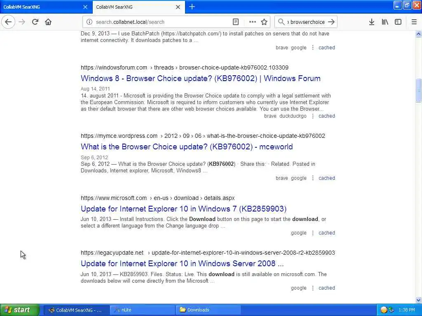Expand more options for the microsoft.com result

pos(312,233)
